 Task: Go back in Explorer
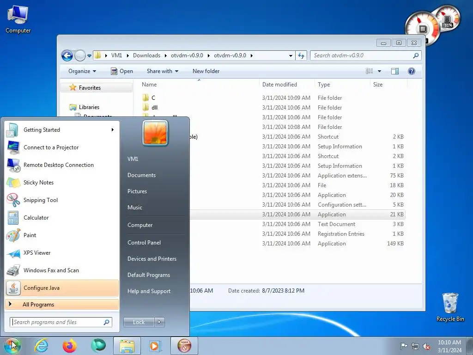pyautogui.click(x=67, y=55)
